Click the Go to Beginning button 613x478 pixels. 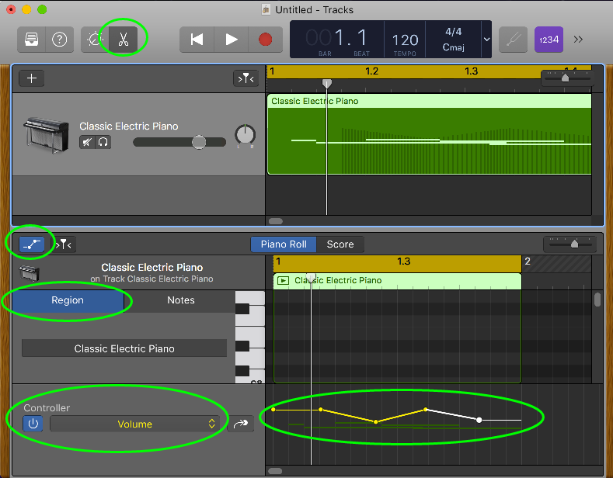click(x=197, y=40)
